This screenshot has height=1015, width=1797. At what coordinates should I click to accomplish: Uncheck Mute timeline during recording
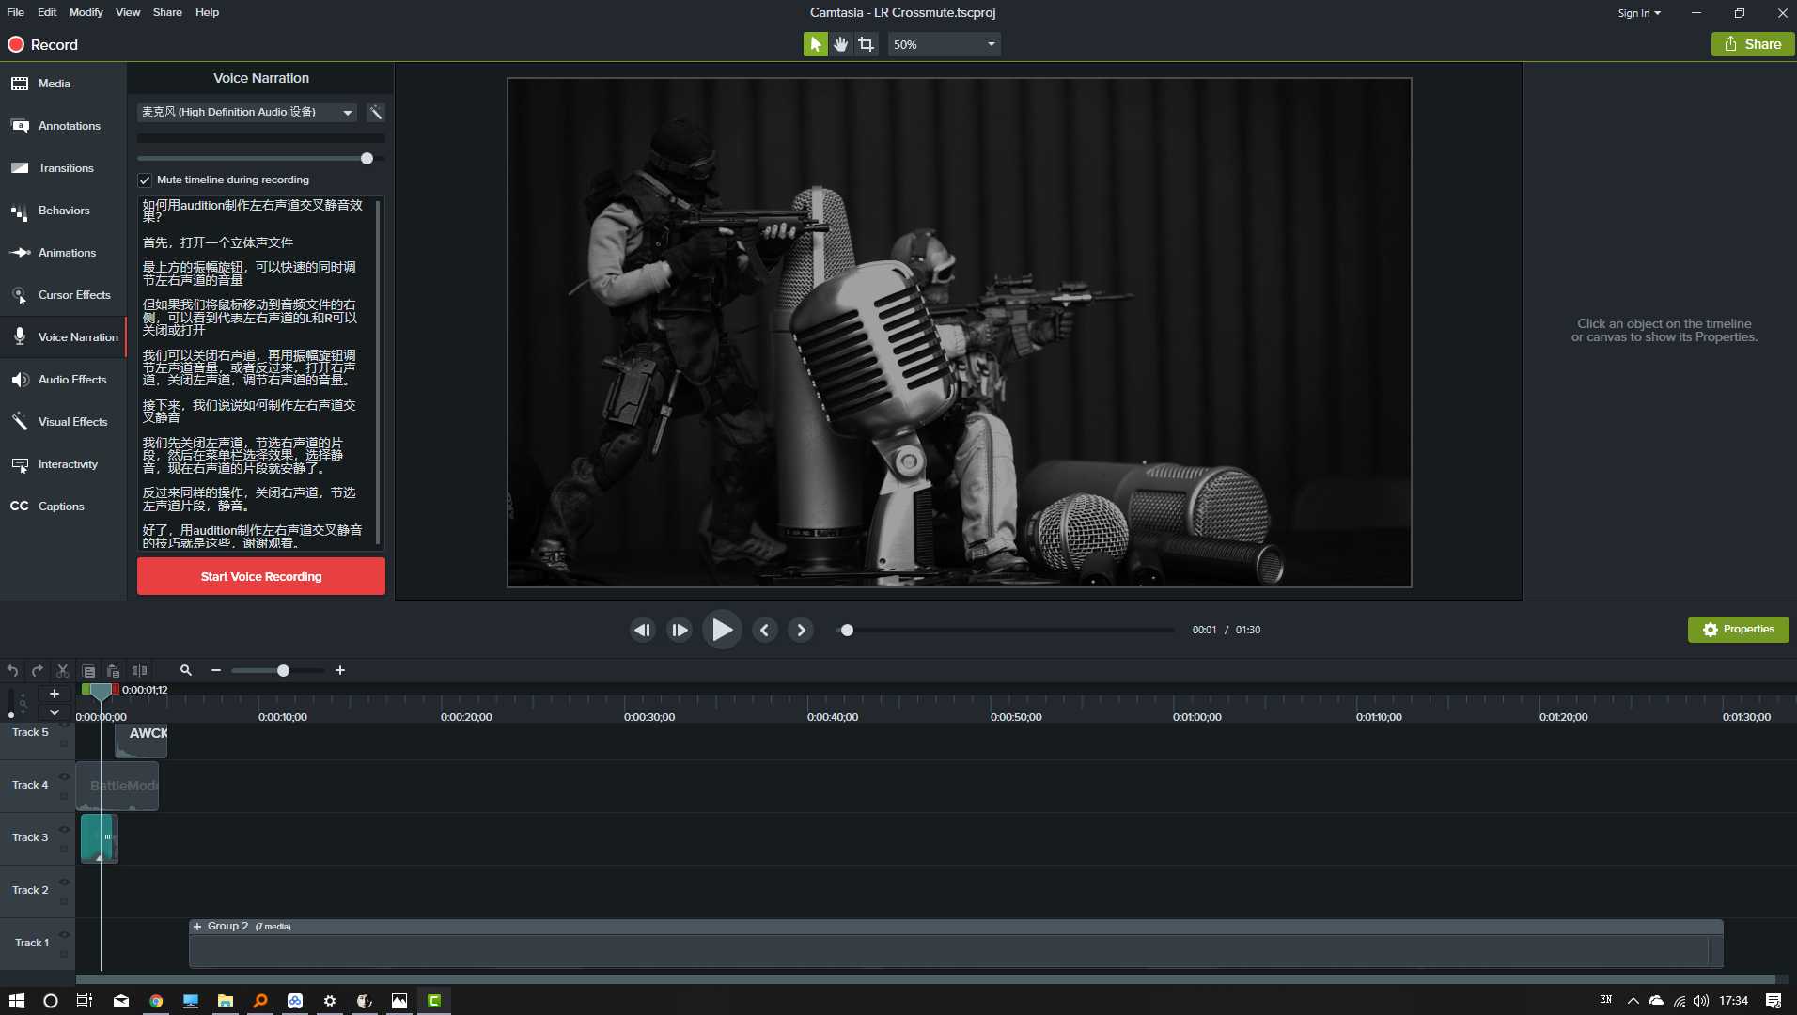(x=145, y=180)
